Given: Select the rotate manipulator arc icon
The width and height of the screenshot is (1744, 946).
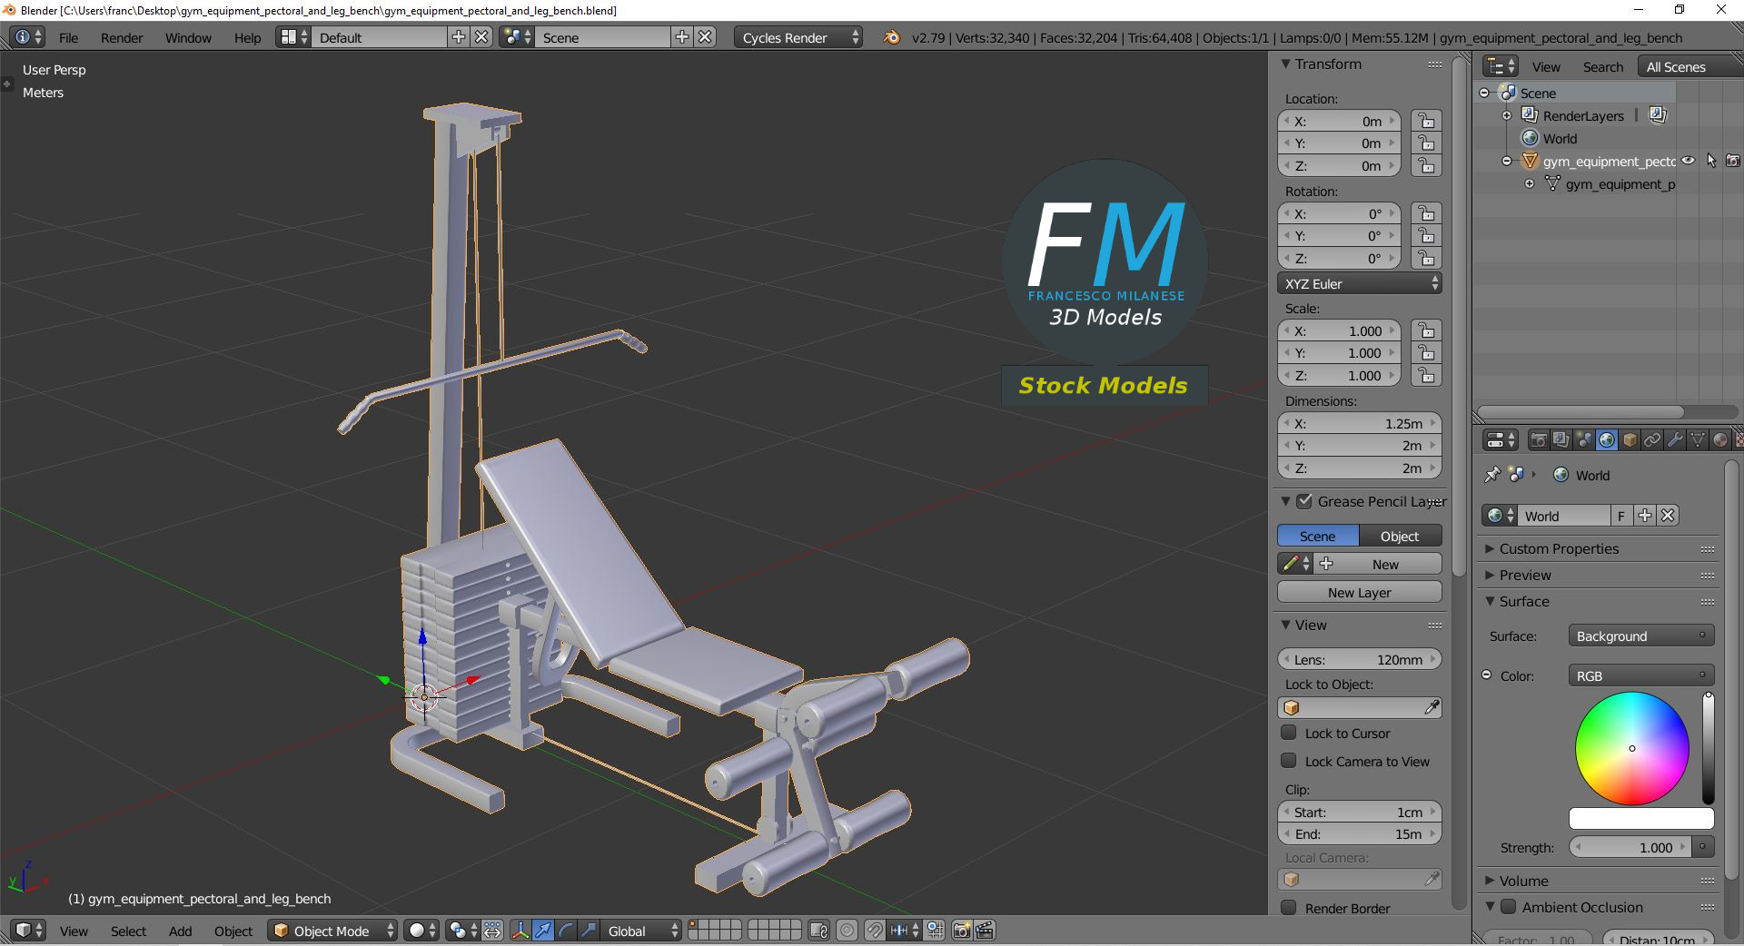Looking at the screenshot, I should [566, 931].
